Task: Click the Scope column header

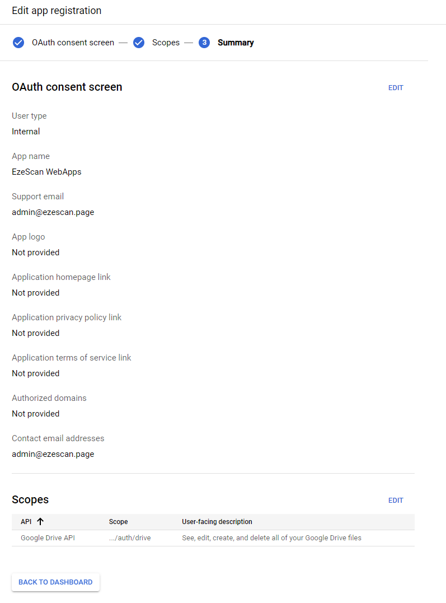Action: pyautogui.click(x=119, y=522)
